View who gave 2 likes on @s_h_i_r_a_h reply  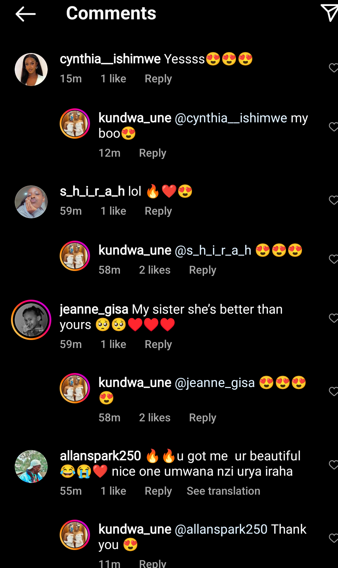point(155,270)
